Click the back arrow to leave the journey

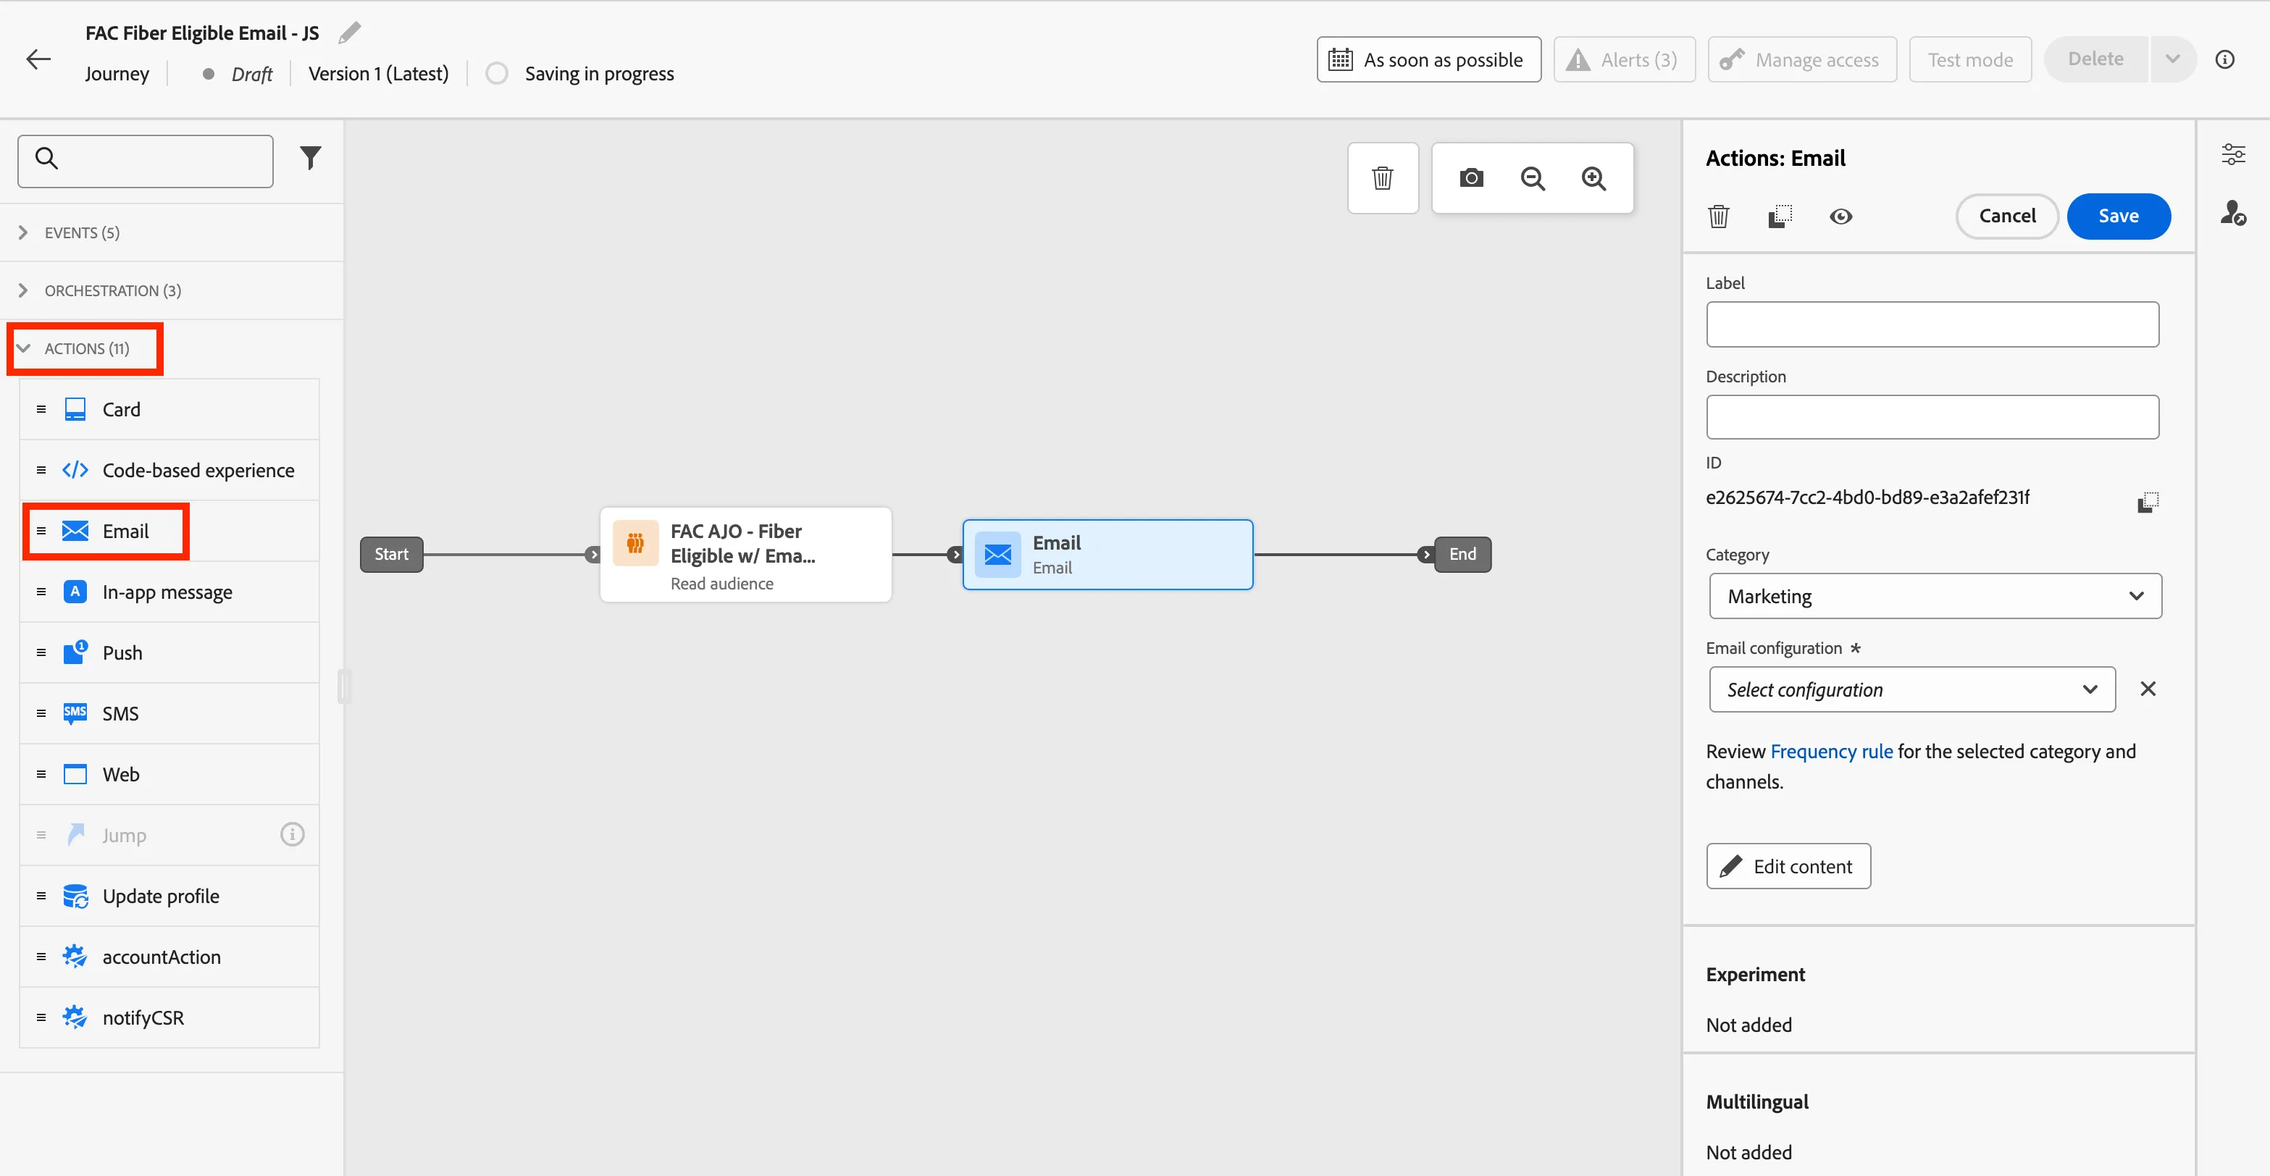point(39,59)
